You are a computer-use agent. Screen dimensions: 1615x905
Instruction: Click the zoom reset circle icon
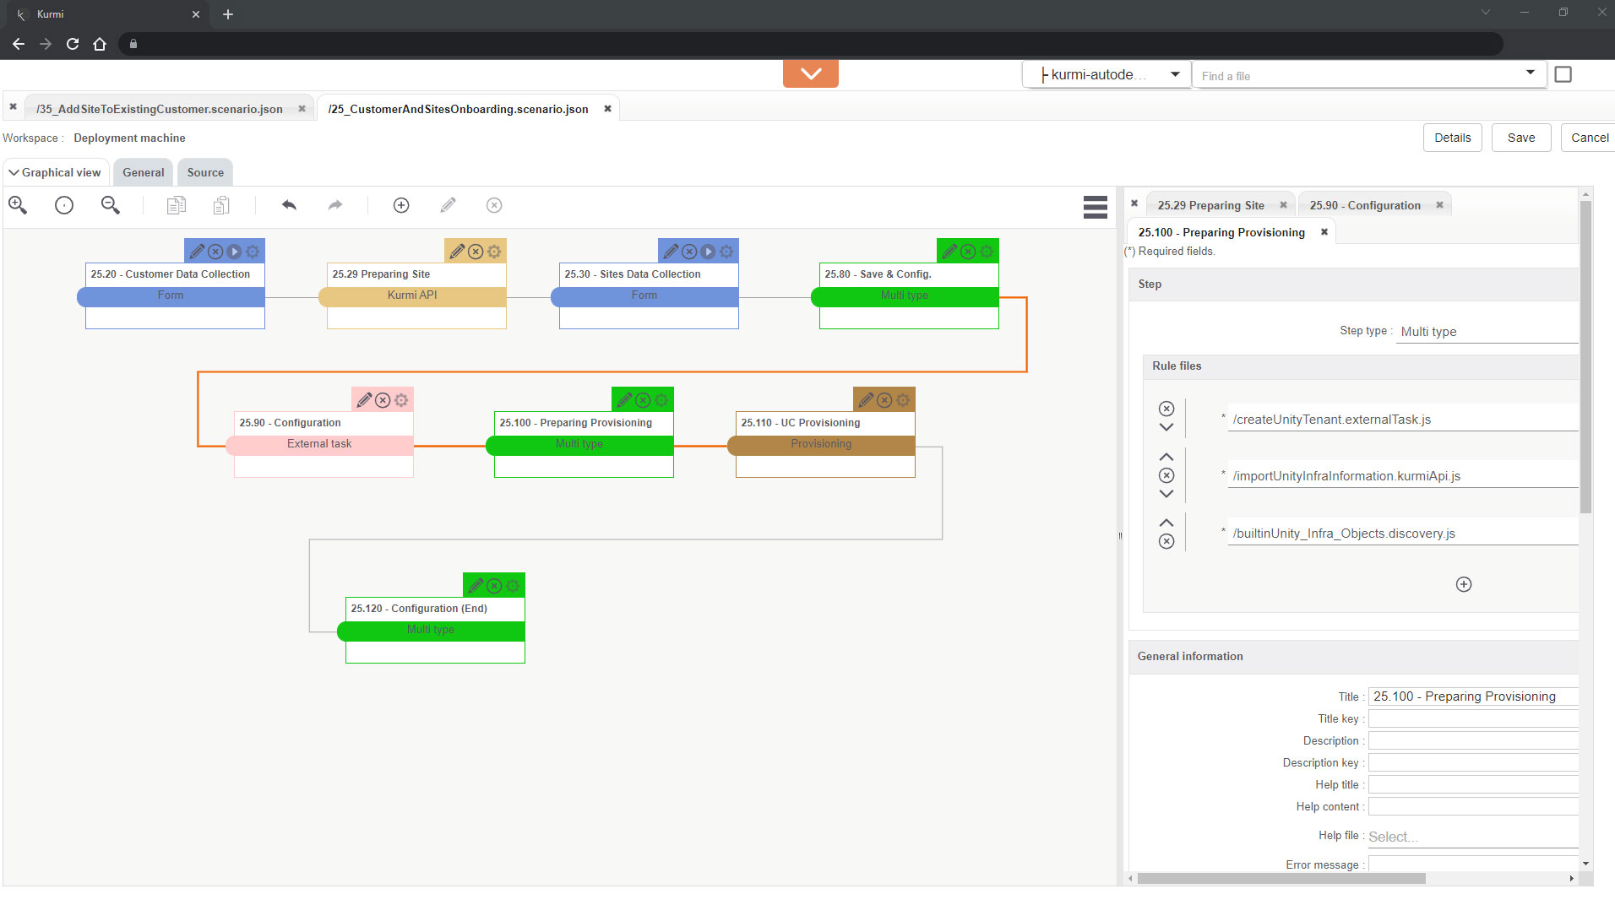pyautogui.click(x=64, y=205)
